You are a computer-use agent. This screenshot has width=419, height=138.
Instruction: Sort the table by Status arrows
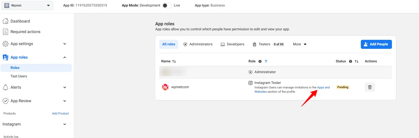[x=357, y=61]
